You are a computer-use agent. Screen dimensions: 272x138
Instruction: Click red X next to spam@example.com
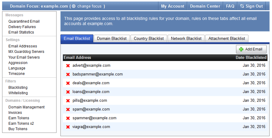pos(68,109)
